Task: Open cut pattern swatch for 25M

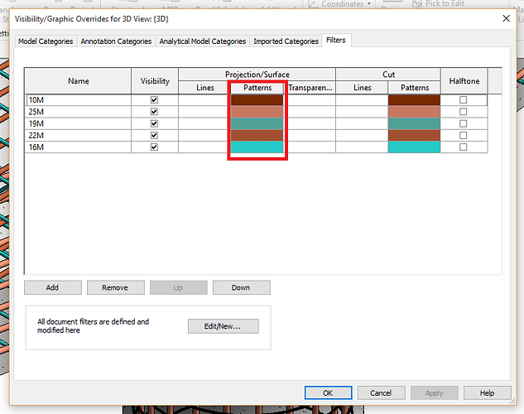Action: pos(414,112)
